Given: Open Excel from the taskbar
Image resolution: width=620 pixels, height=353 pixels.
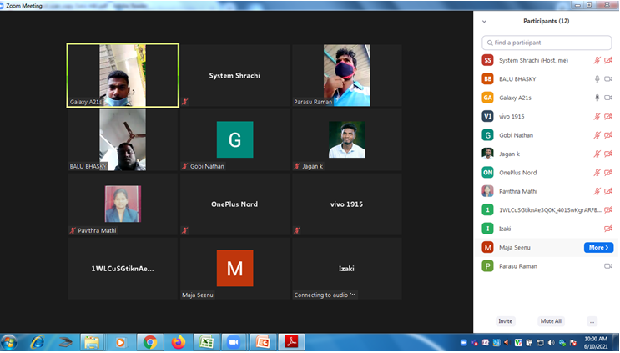Looking at the screenshot, I should click(206, 342).
